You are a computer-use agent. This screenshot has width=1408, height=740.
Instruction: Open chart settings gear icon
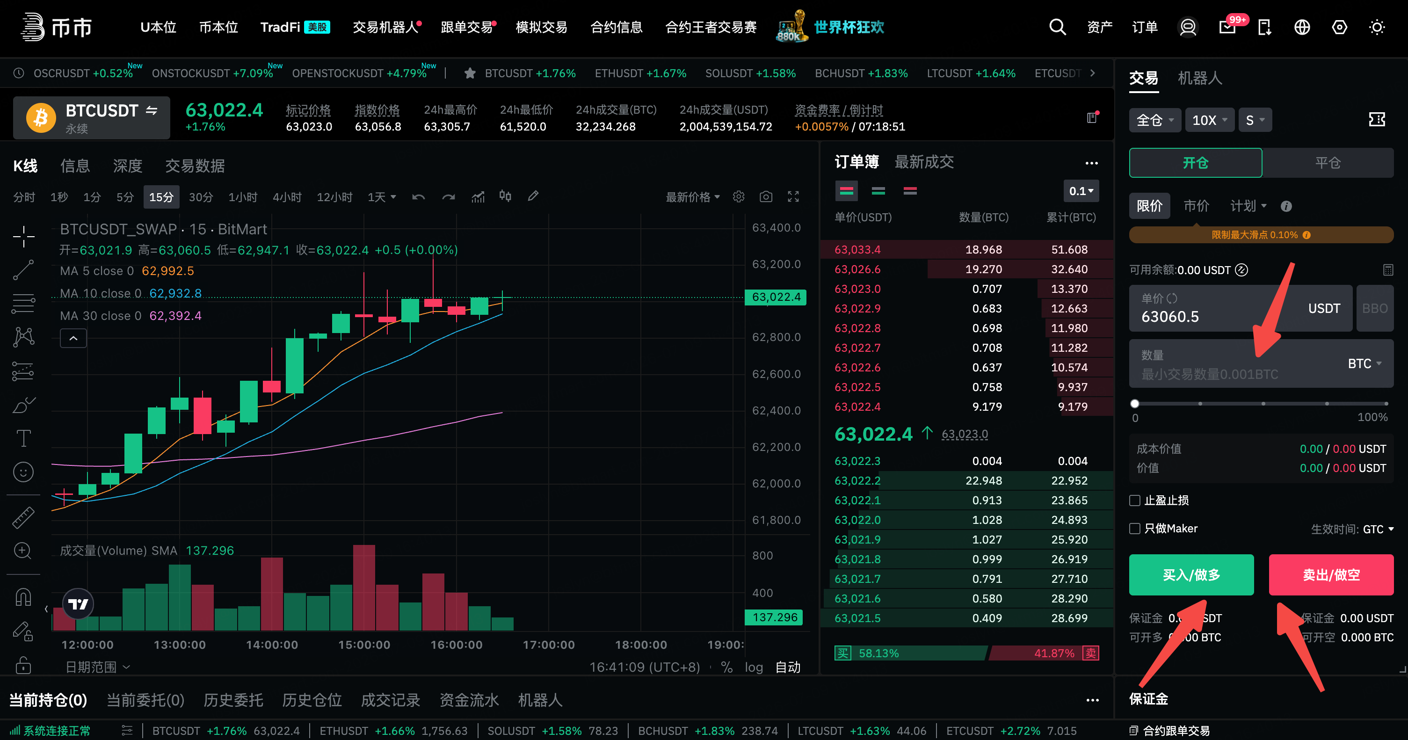739,197
